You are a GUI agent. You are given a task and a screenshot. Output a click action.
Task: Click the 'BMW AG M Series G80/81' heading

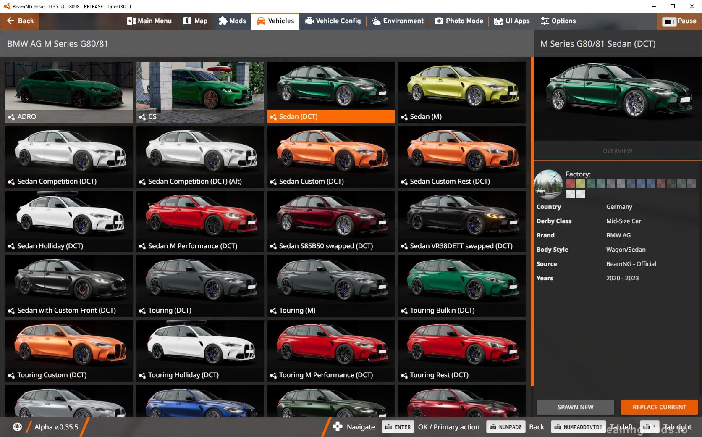pos(58,44)
